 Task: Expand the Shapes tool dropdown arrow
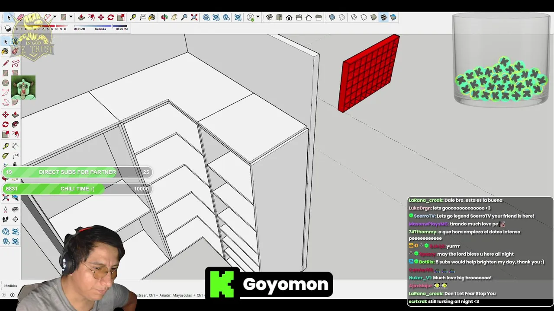tap(71, 17)
